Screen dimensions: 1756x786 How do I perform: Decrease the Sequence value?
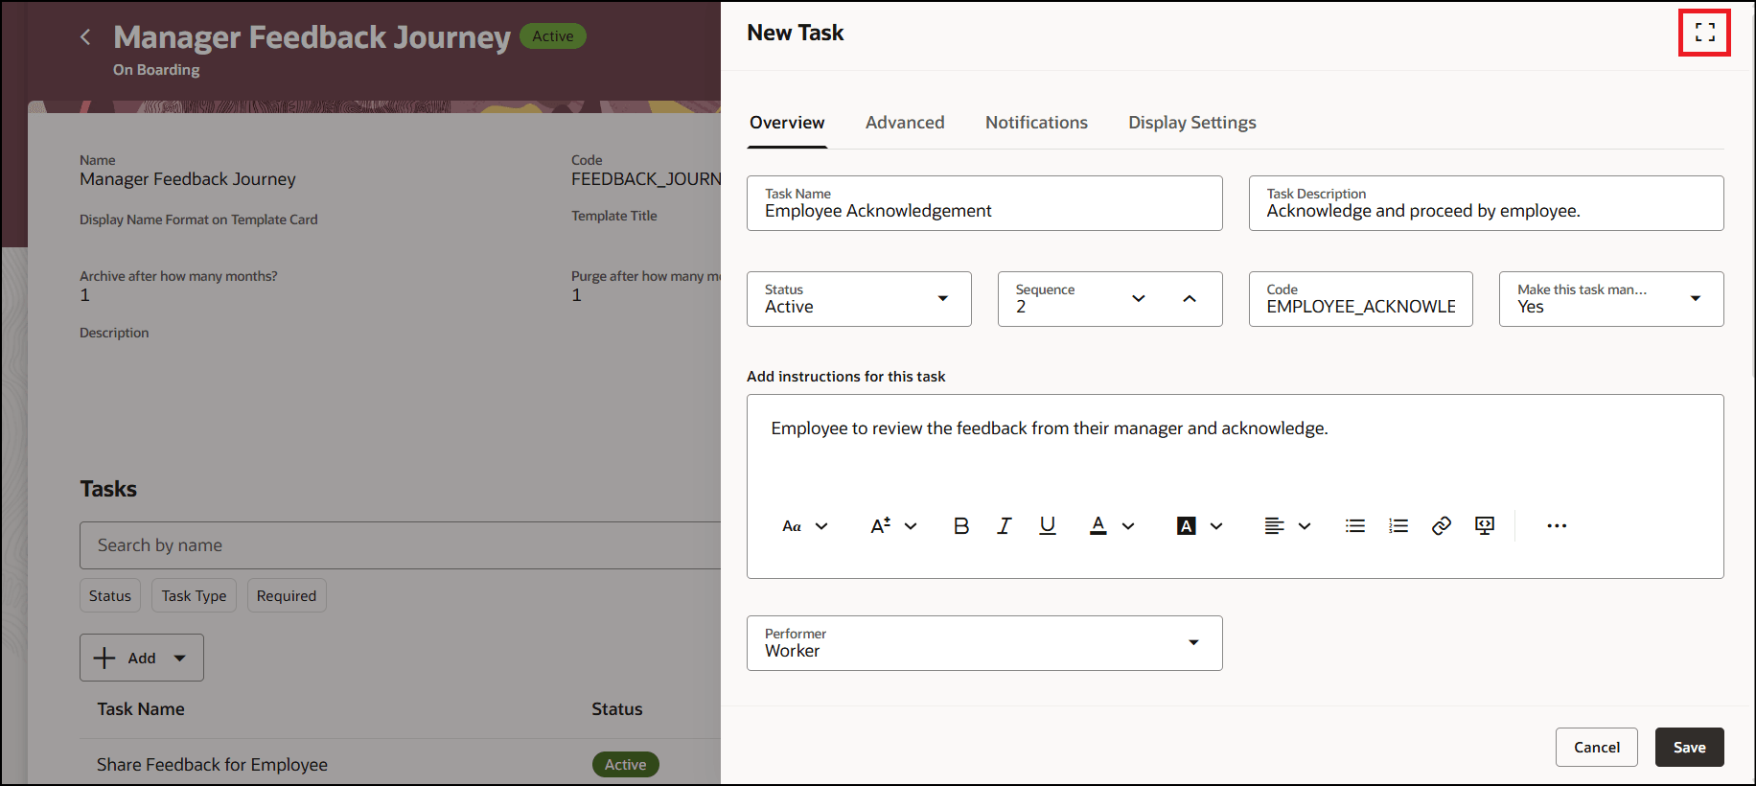[1139, 299]
